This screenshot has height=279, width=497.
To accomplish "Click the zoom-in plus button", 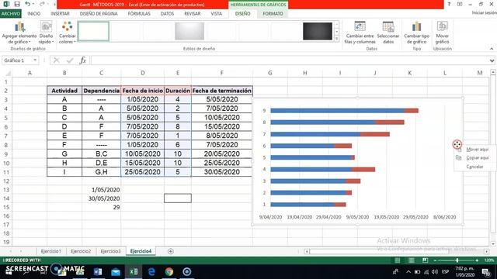I will (477, 260).
